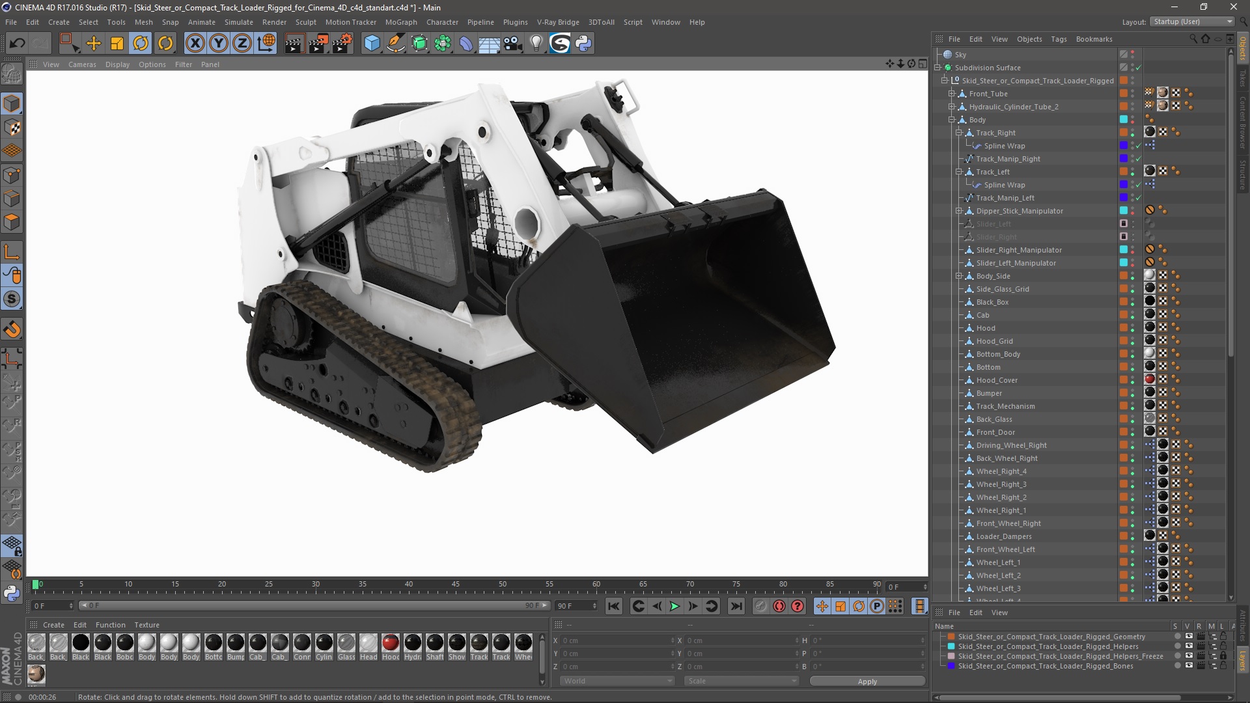Toggle Subdivision Surface green enable checkmark
Viewport: 1250px width, 703px height.
(1138, 68)
